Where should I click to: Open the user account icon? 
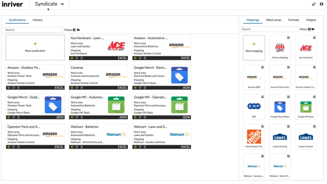coord(321,4)
